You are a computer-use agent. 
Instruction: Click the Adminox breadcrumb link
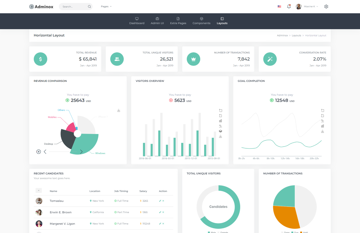coord(282,36)
